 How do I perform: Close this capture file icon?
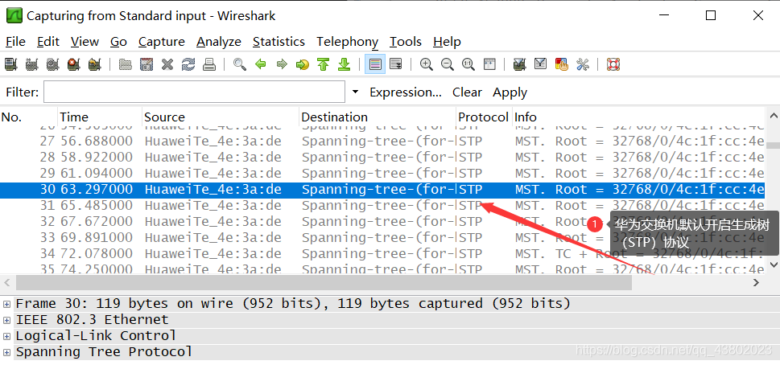click(167, 64)
